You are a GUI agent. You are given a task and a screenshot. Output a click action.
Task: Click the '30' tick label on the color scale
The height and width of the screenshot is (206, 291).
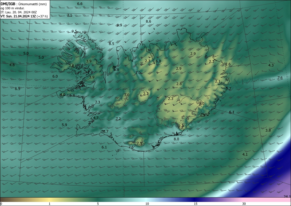244,204
